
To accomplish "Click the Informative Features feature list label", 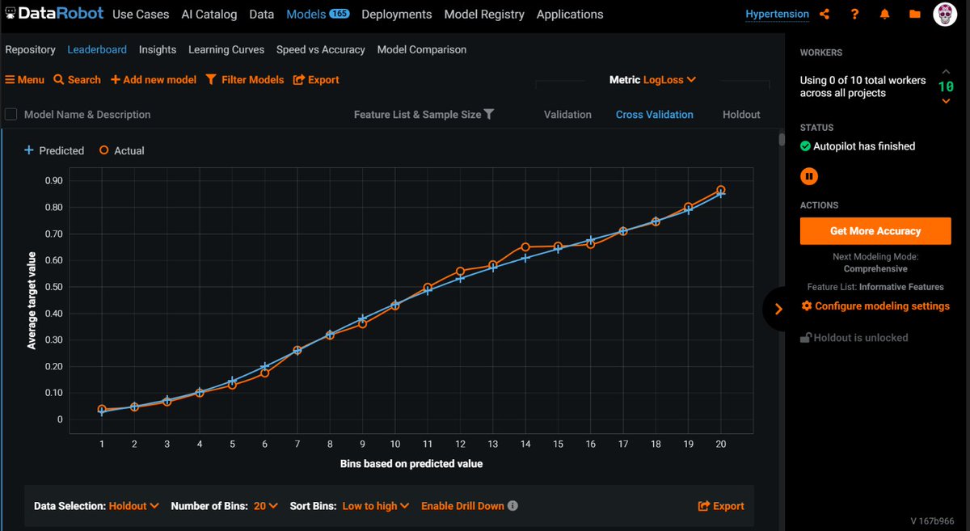I will click(901, 287).
